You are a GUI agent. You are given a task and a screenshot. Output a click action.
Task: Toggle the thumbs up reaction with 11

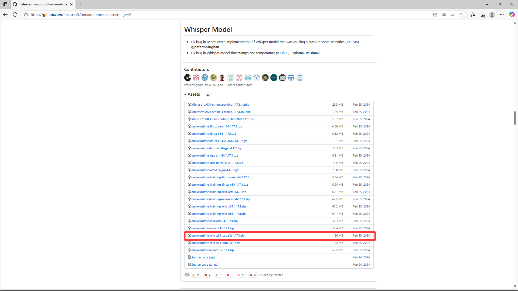(x=196, y=275)
